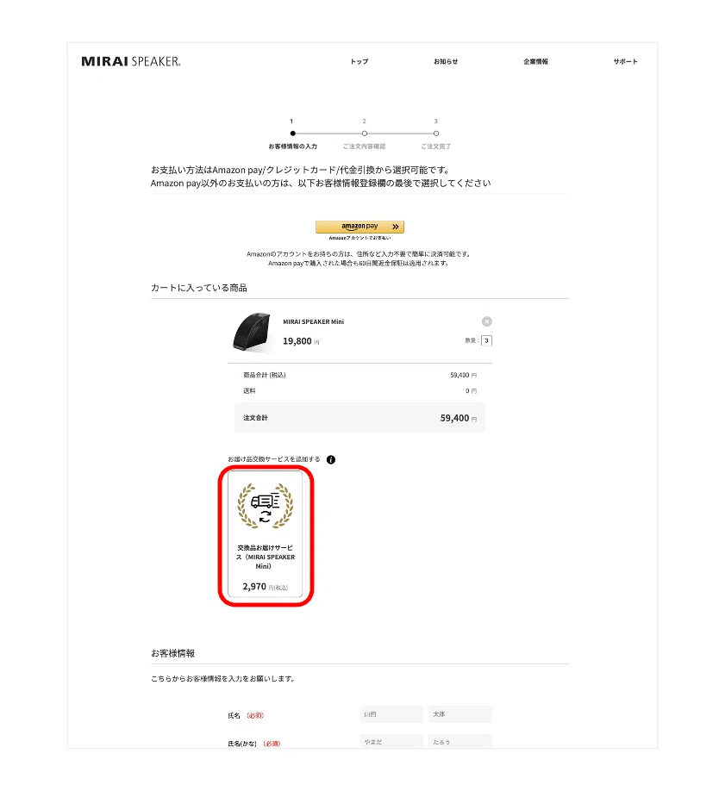Viewport: 719px width, 791px height.
Task: Add 交換品お届けサービス card for 2,970 yen
Action: click(265, 535)
